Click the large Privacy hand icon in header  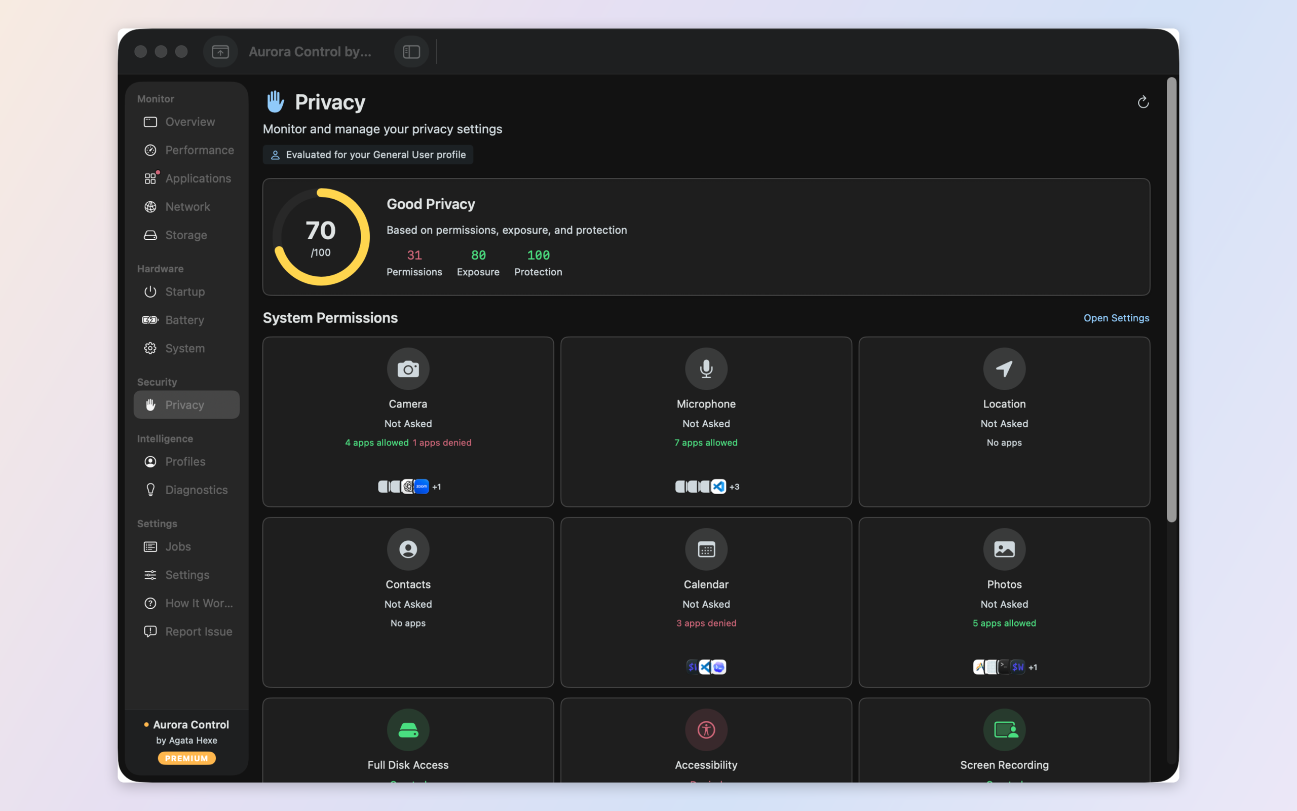(x=276, y=102)
